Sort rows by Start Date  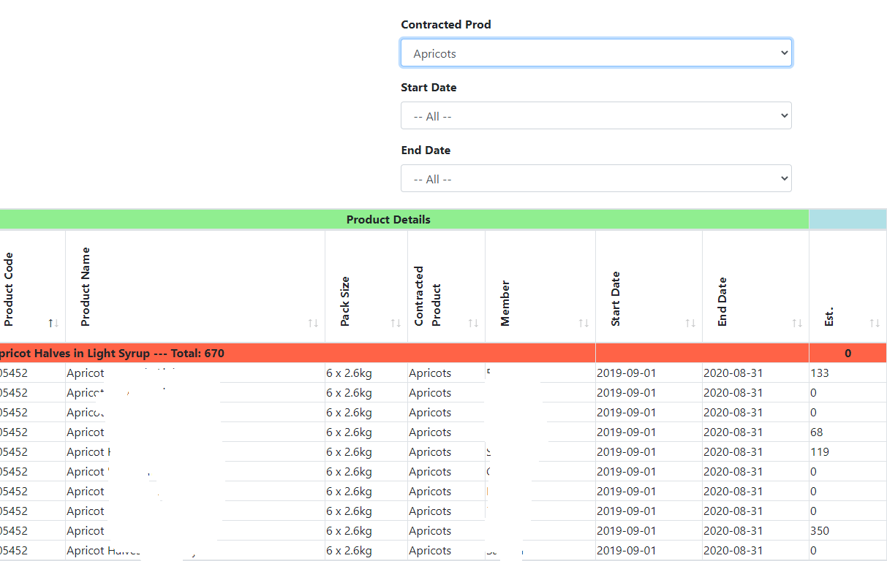(690, 322)
